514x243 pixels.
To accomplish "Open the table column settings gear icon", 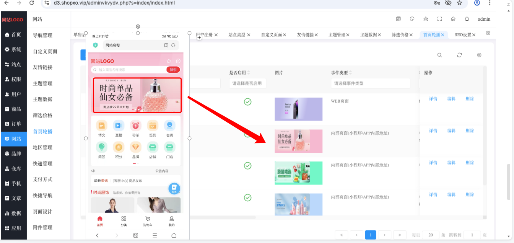I will pyautogui.click(x=479, y=55).
